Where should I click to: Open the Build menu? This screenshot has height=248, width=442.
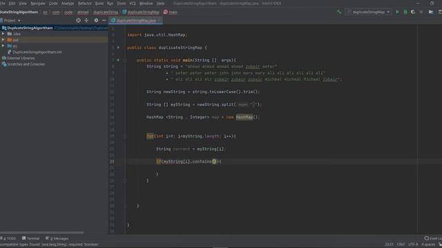99,3
